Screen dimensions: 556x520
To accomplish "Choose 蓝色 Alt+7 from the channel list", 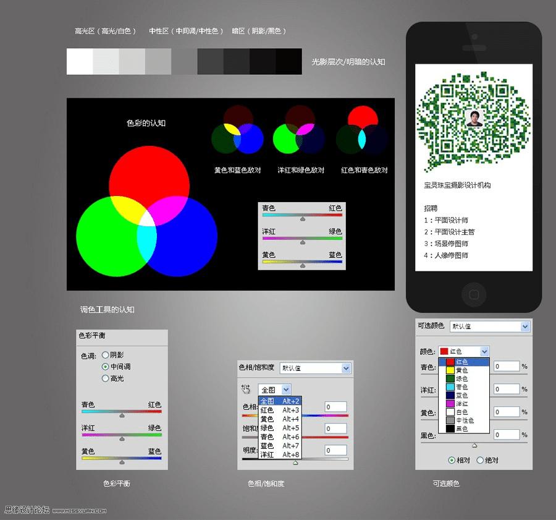I will (x=280, y=445).
